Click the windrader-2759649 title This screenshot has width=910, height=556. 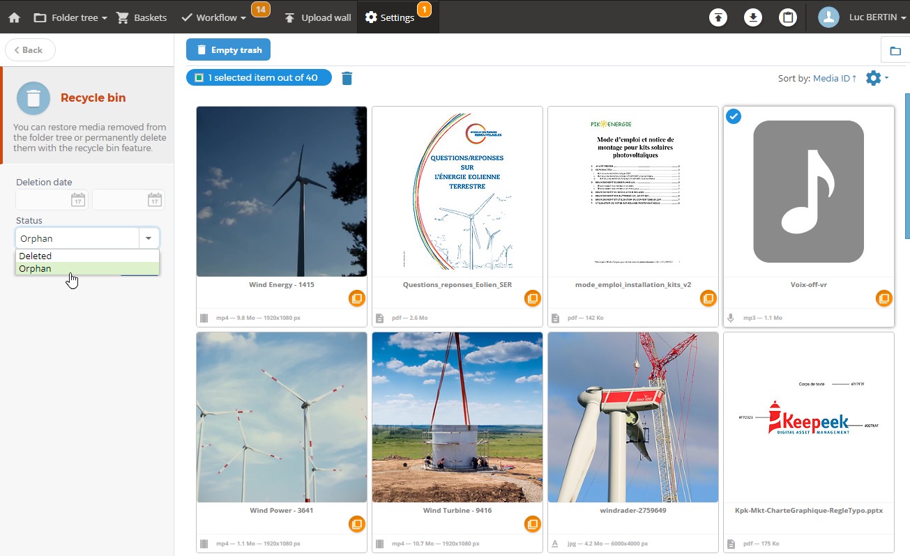[x=633, y=511]
